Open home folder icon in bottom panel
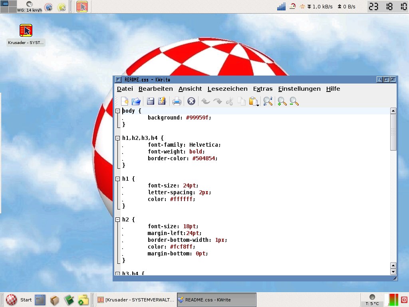Screen dimensions: 409x307 point(83,300)
